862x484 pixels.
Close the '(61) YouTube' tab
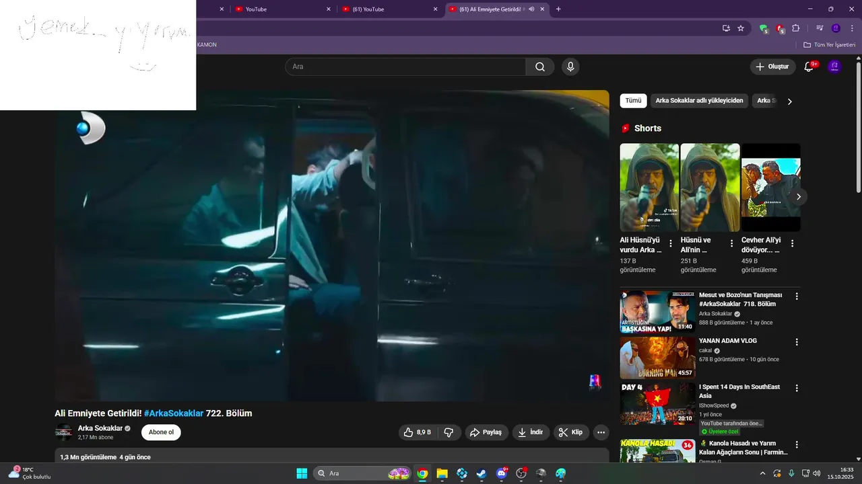click(435, 9)
